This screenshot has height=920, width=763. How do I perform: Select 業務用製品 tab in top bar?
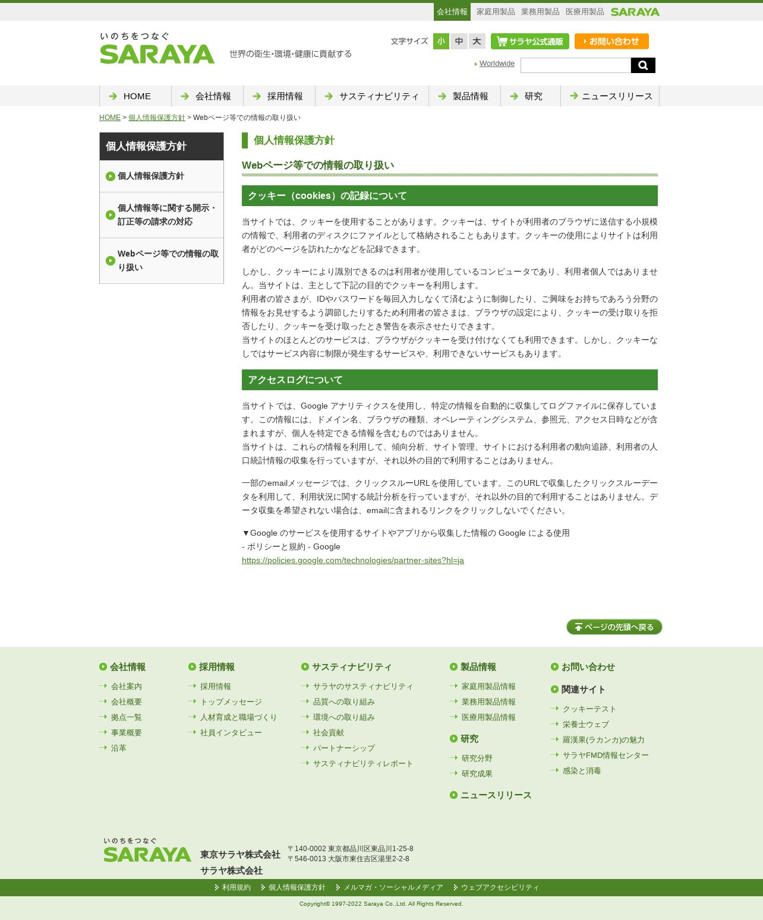coord(540,12)
